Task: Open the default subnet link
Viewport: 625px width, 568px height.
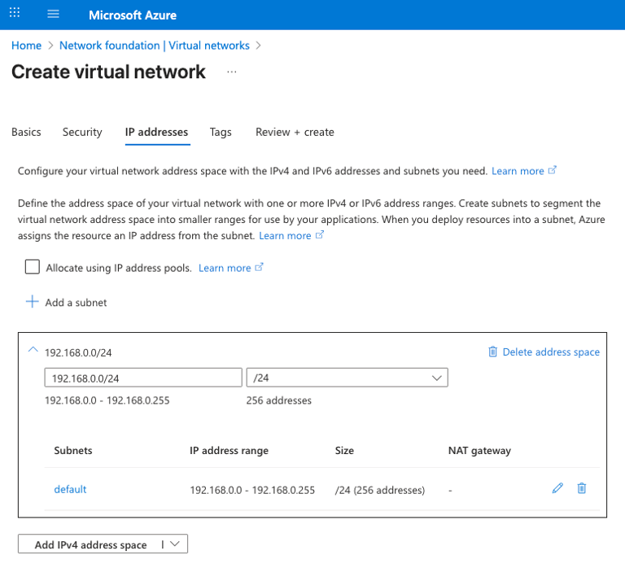Action: pos(70,489)
